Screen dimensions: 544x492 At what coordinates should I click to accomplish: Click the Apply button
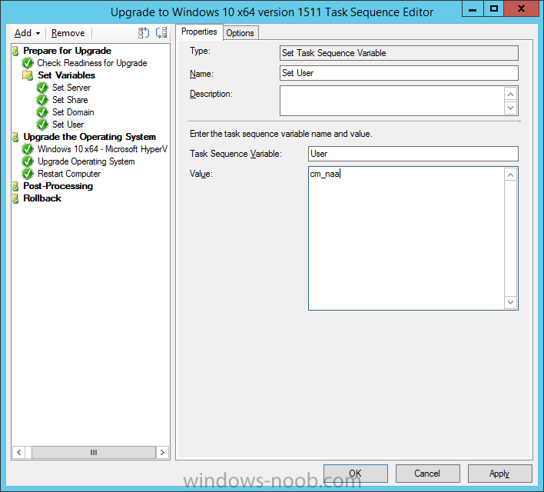pyautogui.click(x=500, y=474)
